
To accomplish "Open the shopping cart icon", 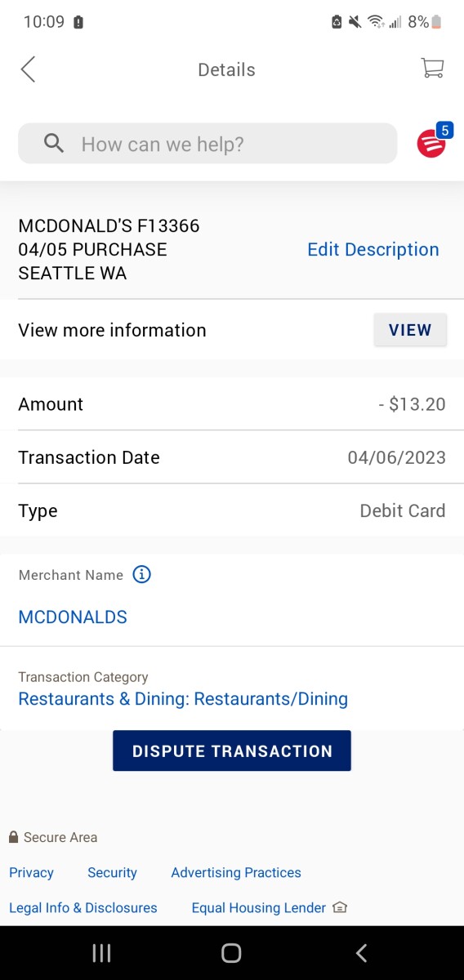I will click(432, 69).
